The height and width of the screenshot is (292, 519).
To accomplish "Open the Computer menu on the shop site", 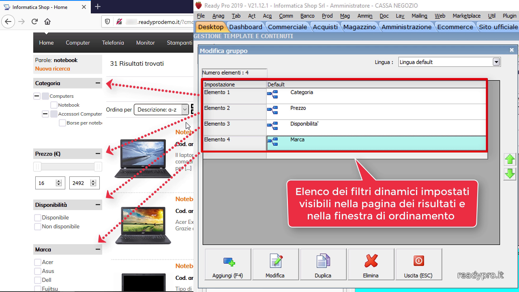I will click(78, 43).
